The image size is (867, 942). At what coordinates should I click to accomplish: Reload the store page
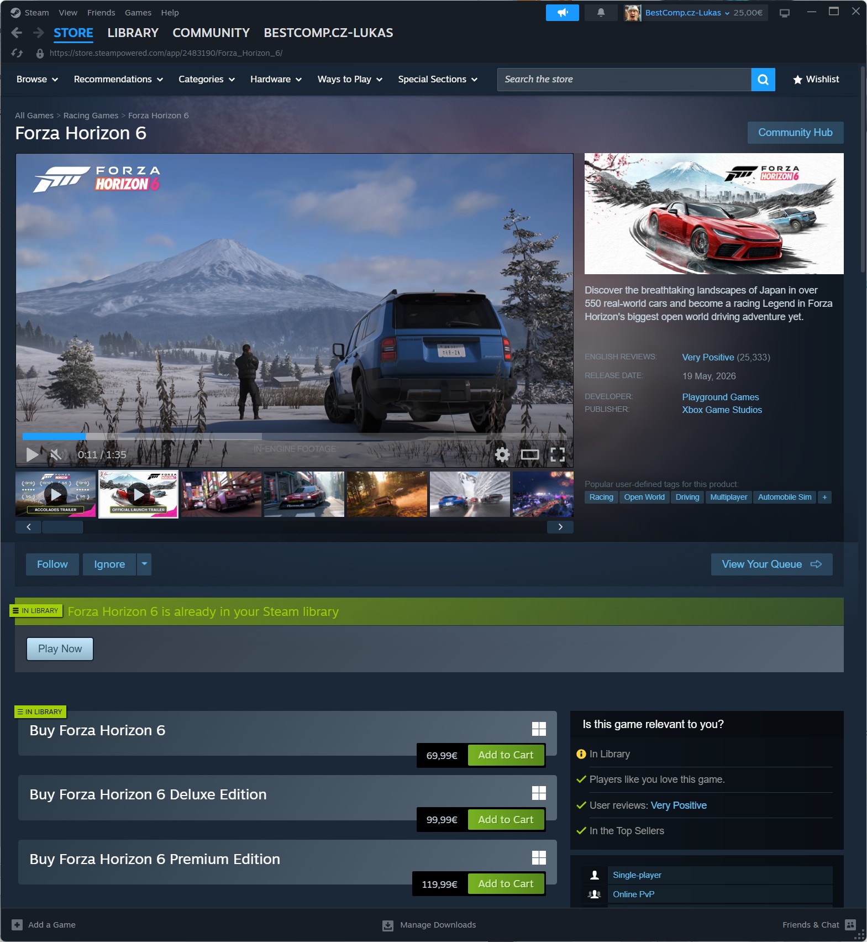tap(17, 53)
